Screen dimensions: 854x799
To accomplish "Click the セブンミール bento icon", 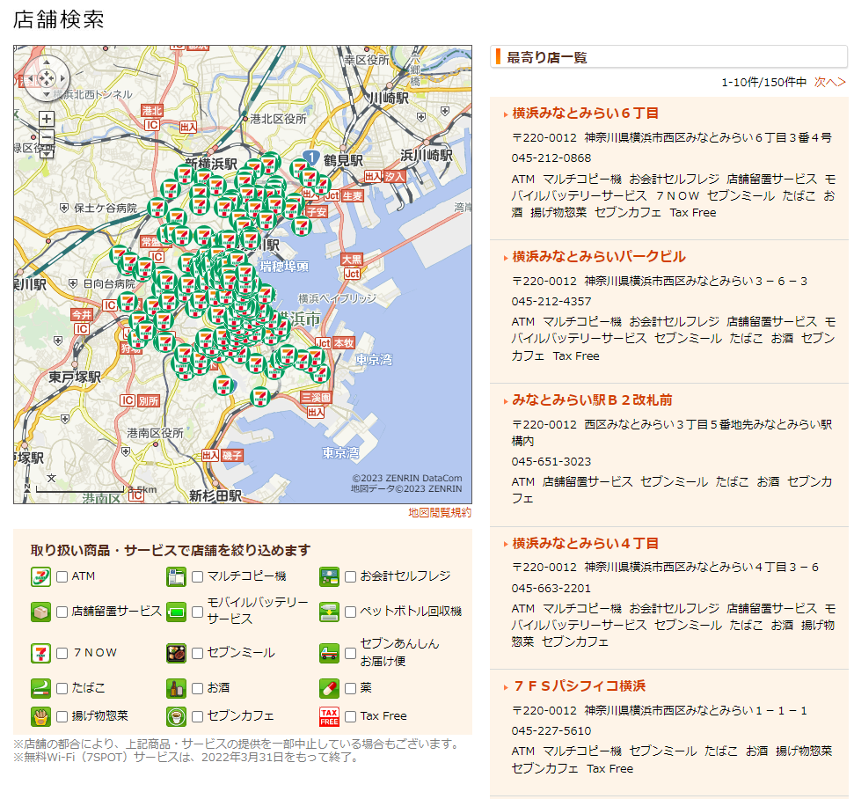I will pos(176,653).
